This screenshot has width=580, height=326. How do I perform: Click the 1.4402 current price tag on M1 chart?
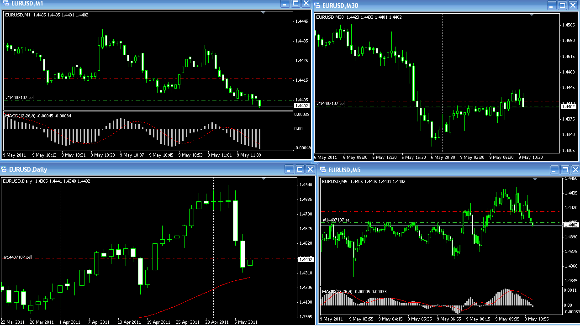pyautogui.click(x=301, y=106)
